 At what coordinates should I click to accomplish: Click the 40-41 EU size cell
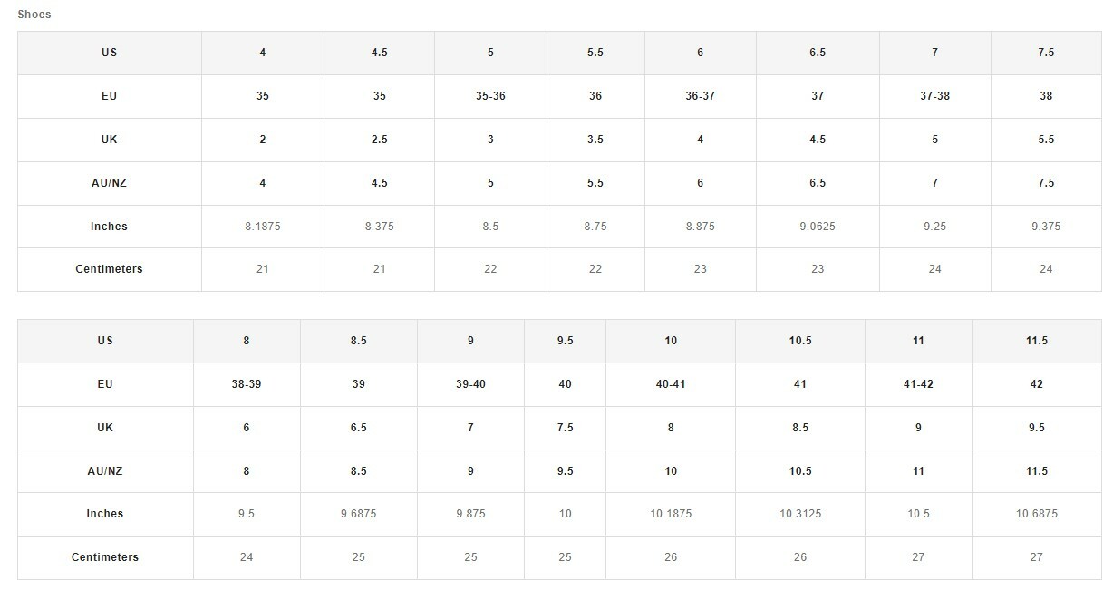point(671,384)
